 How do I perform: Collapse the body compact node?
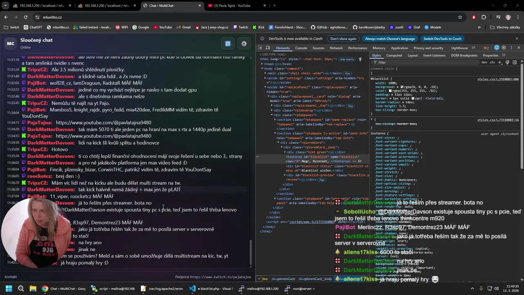[x=262, y=68]
